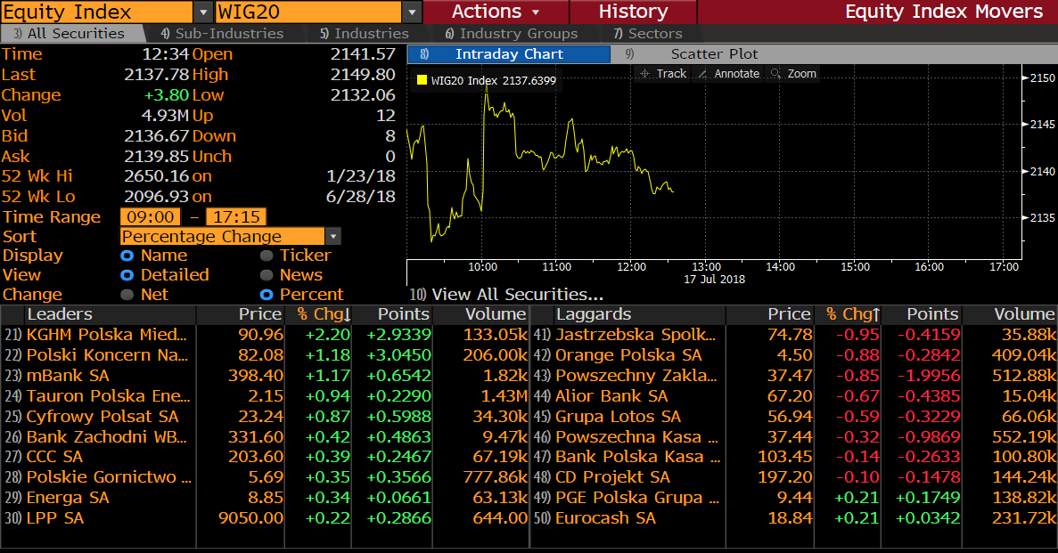Screen dimensions: 1058x553
Task: Open the Actions dropdown menu
Action: [x=496, y=12]
